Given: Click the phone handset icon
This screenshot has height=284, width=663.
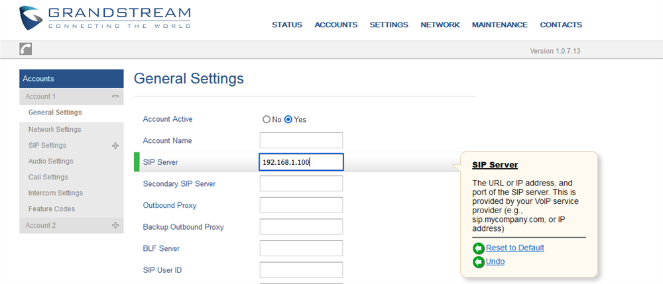Looking at the screenshot, I should [x=26, y=50].
